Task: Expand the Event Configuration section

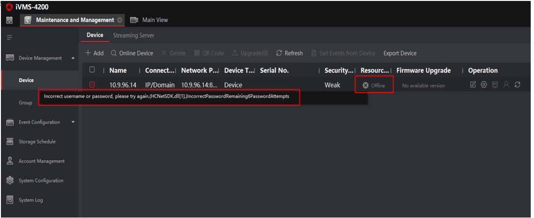Action: click(72, 122)
